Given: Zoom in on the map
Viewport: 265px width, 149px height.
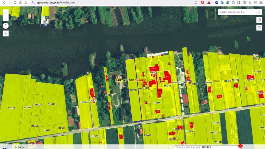Looking at the screenshot, I should (x=6, y=12).
